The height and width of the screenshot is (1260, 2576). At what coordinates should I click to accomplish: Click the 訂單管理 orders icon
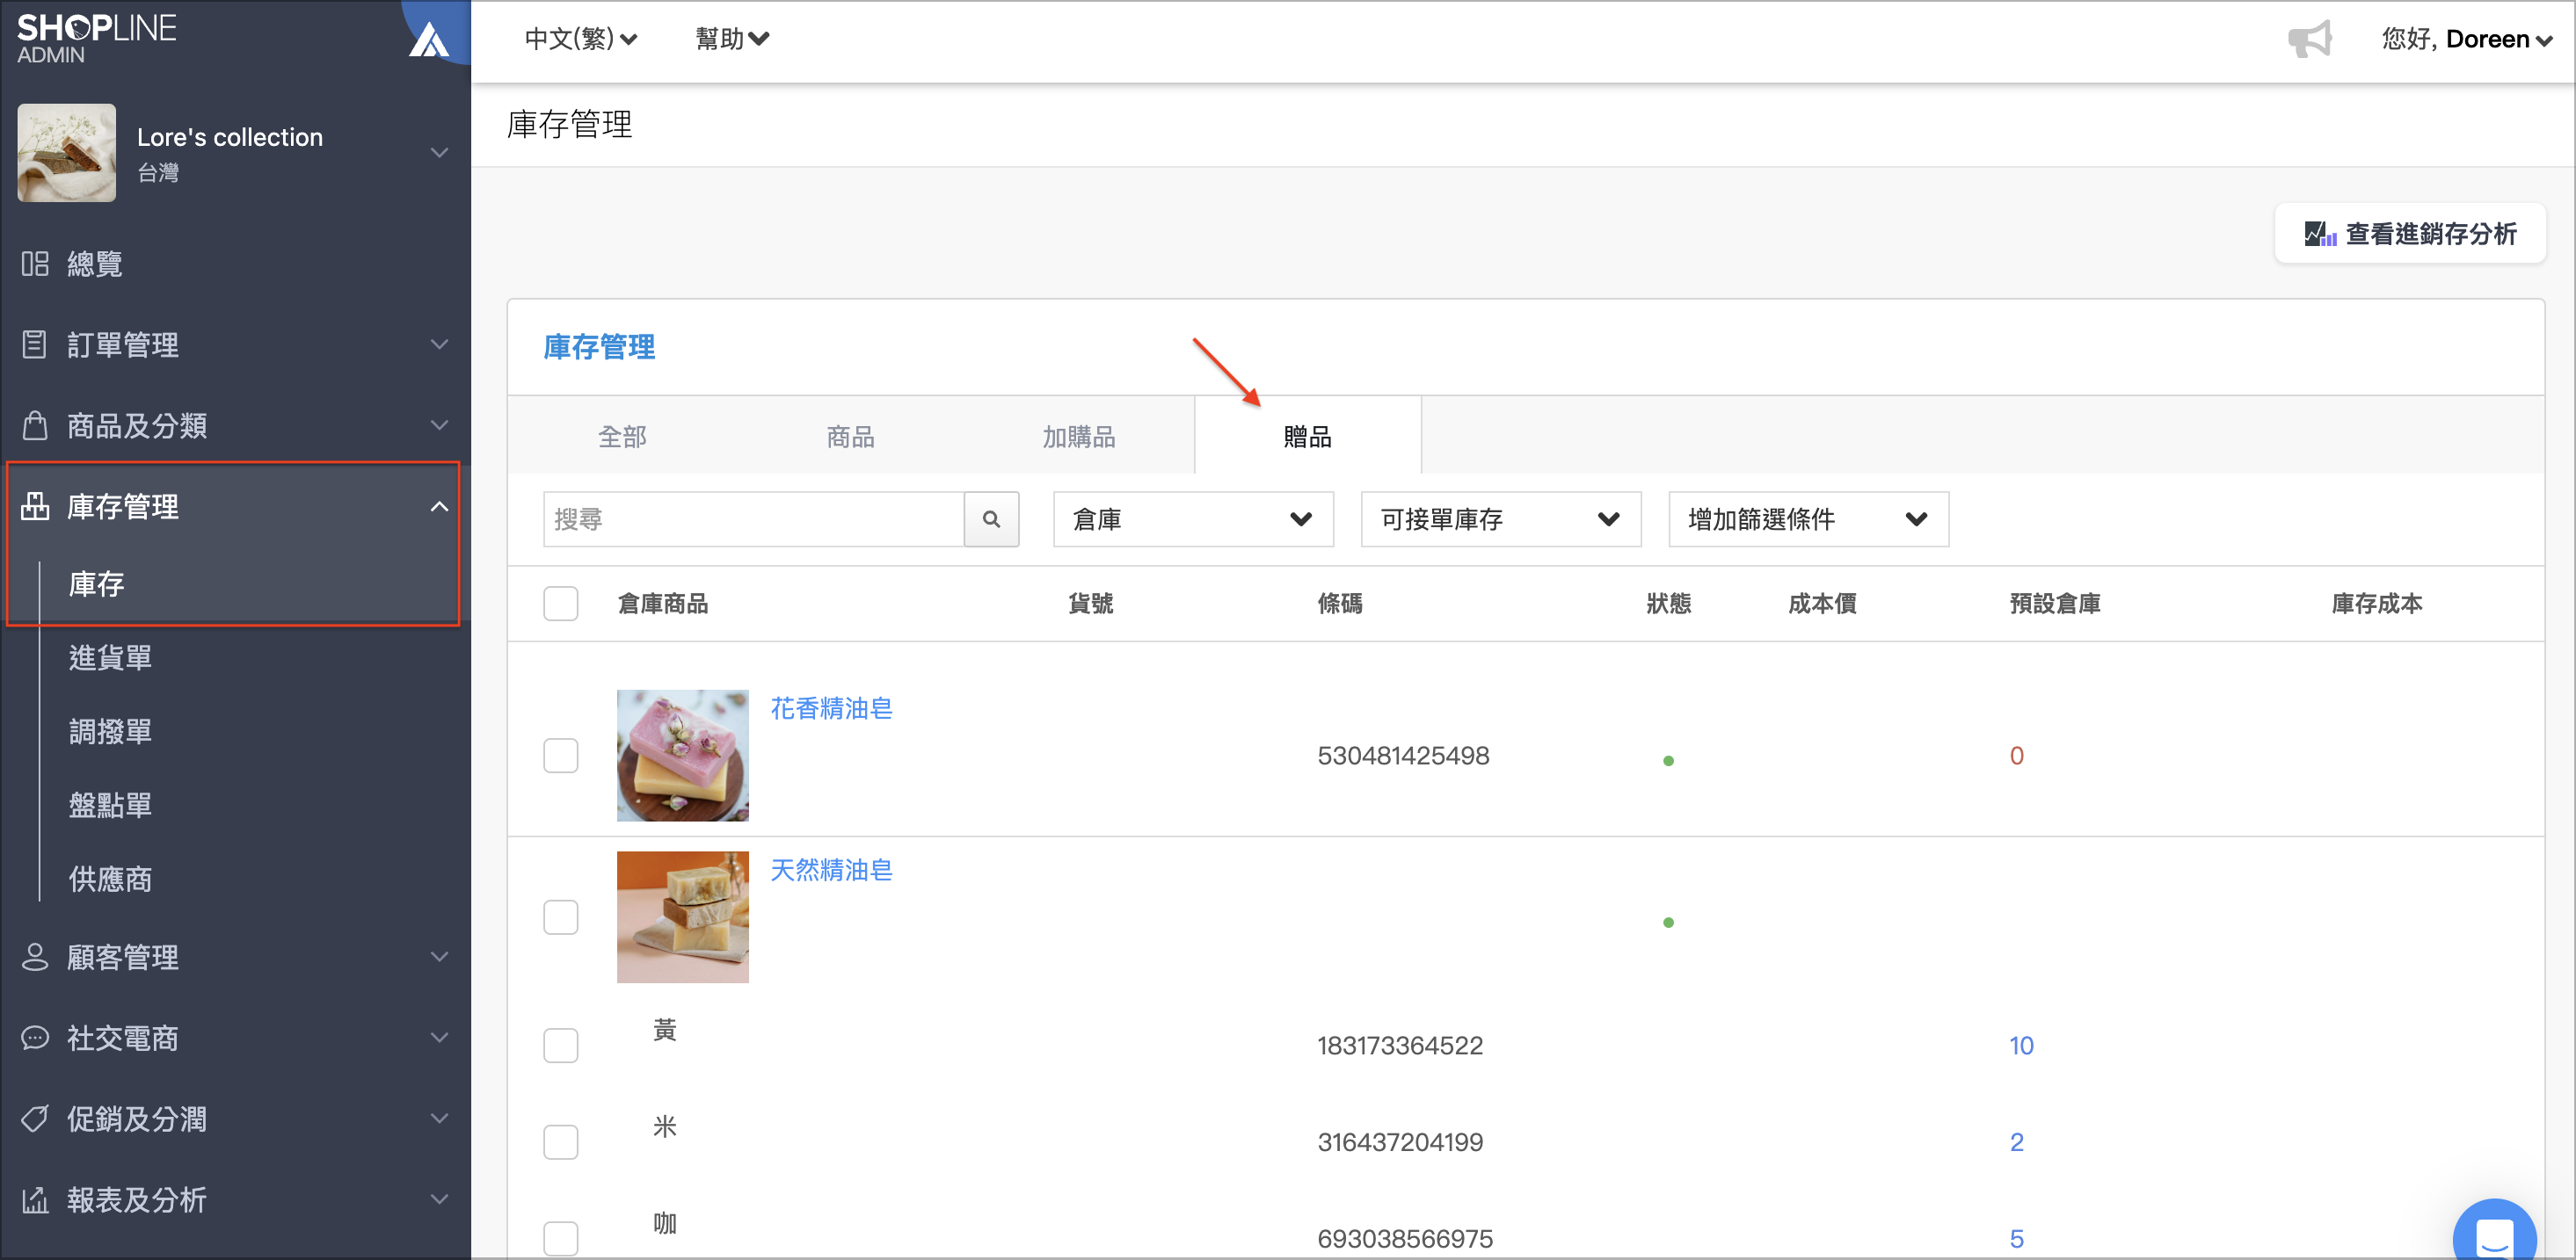point(35,344)
